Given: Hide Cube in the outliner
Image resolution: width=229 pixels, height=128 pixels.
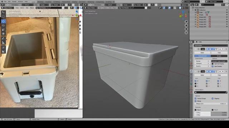Looking at the screenshot, I should [227, 12].
